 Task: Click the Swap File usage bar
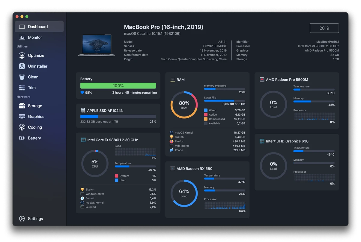coord(225,101)
